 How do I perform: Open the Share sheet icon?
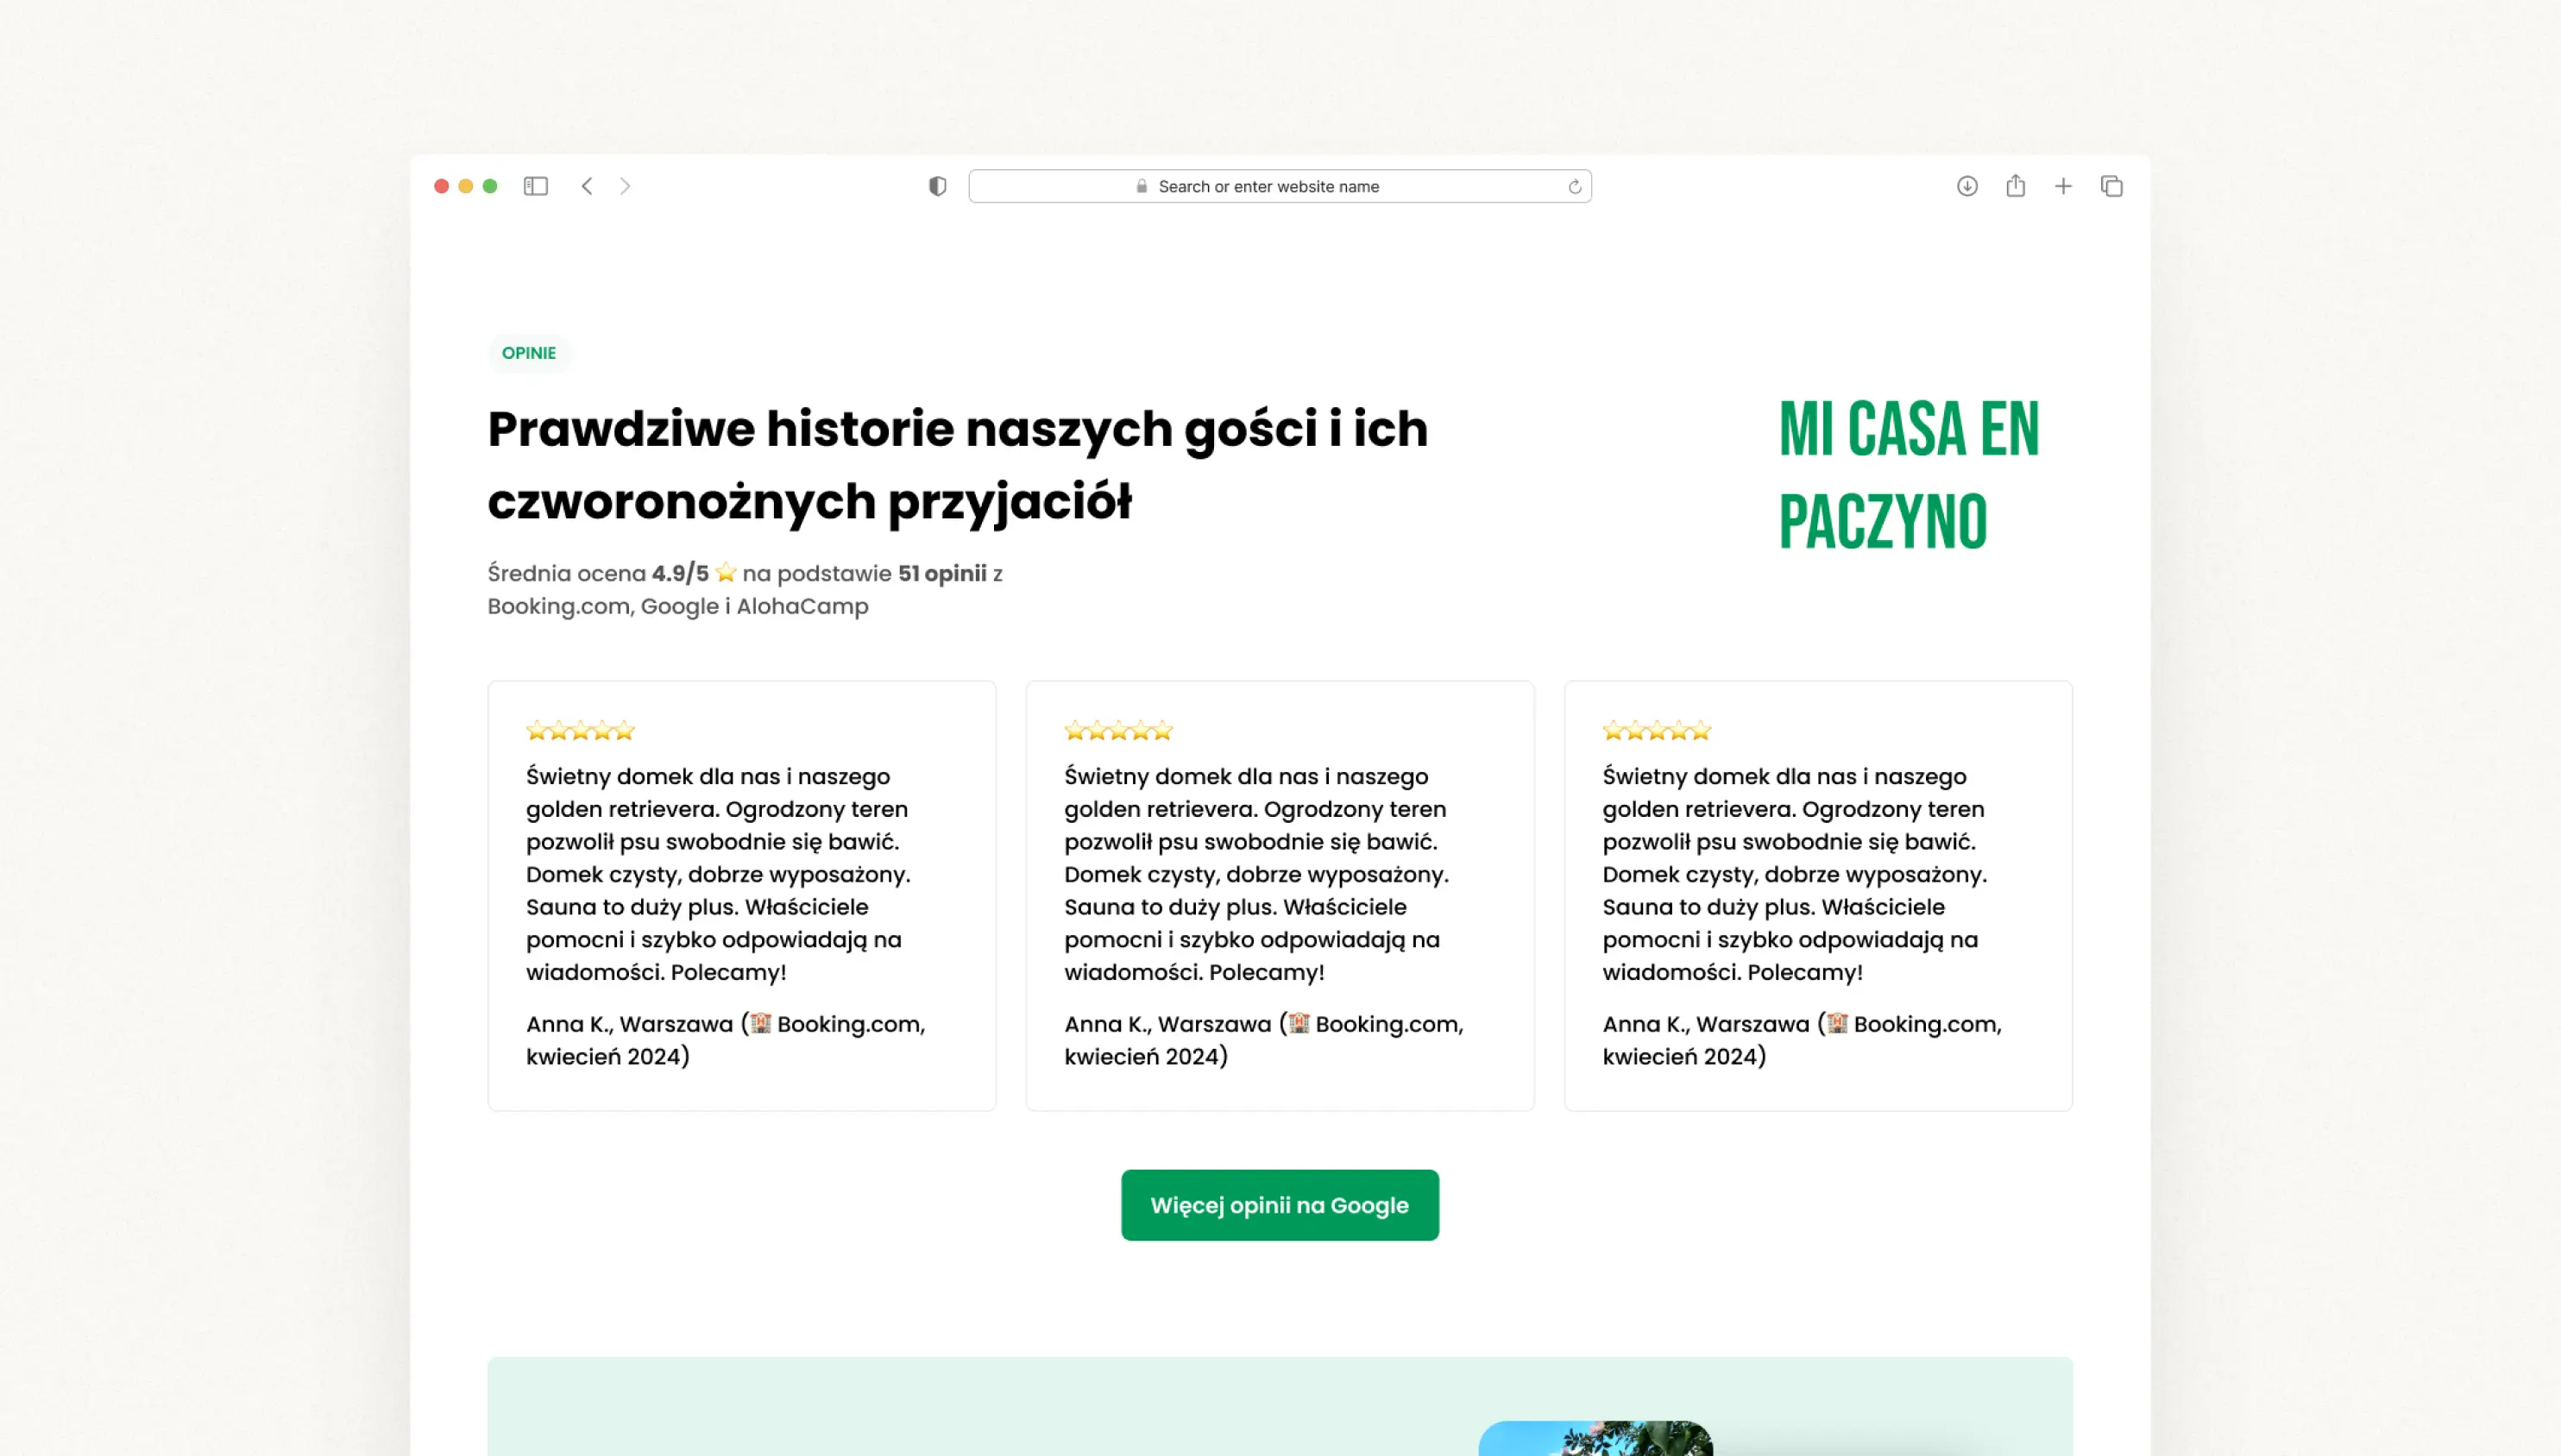(x=2015, y=186)
